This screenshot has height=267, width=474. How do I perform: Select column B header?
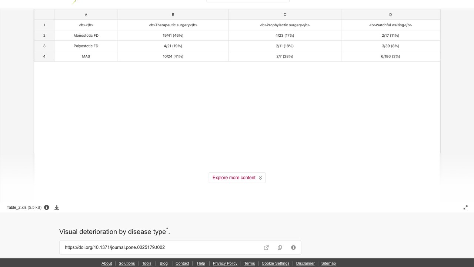coord(173,15)
